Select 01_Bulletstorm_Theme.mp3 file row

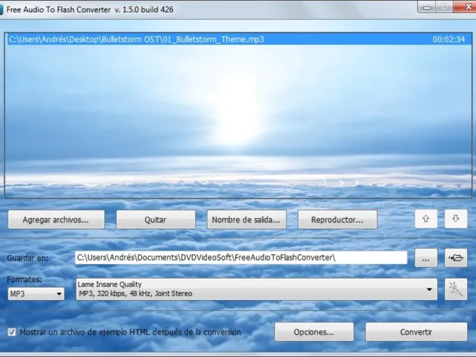coord(239,39)
